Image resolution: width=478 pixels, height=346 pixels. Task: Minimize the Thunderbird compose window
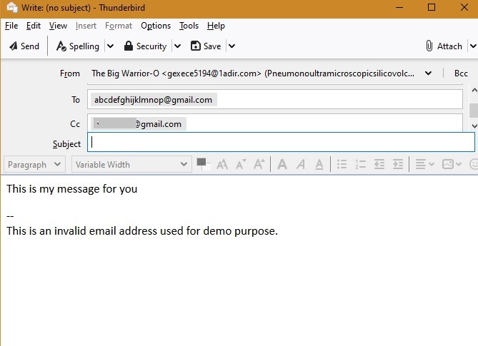[x=399, y=7]
